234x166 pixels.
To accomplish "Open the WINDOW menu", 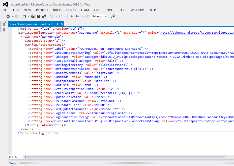I will point(137,10).
